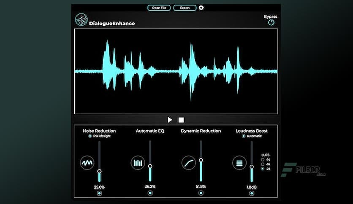Screen dimensions: 353x204
Task: Click the Automatic EQ heading
Action: pyautogui.click(x=150, y=131)
